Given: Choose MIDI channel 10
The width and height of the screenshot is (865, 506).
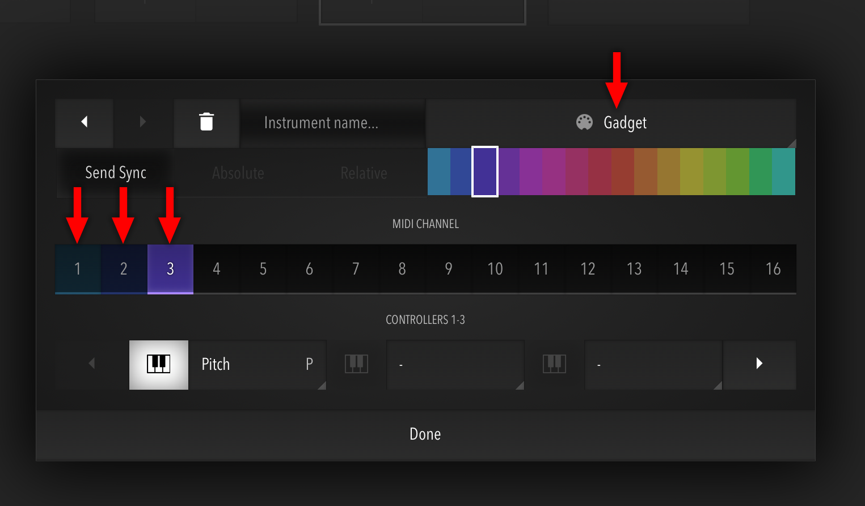Looking at the screenshot, I should pos(495,269).
